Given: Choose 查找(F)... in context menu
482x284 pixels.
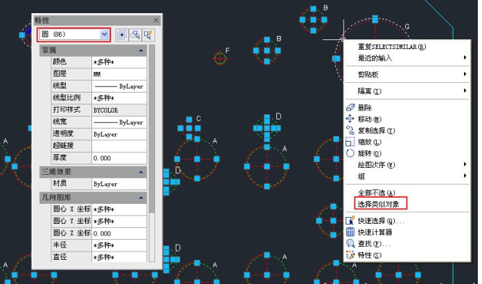Looking at the screenshot, I should (407, 244).
